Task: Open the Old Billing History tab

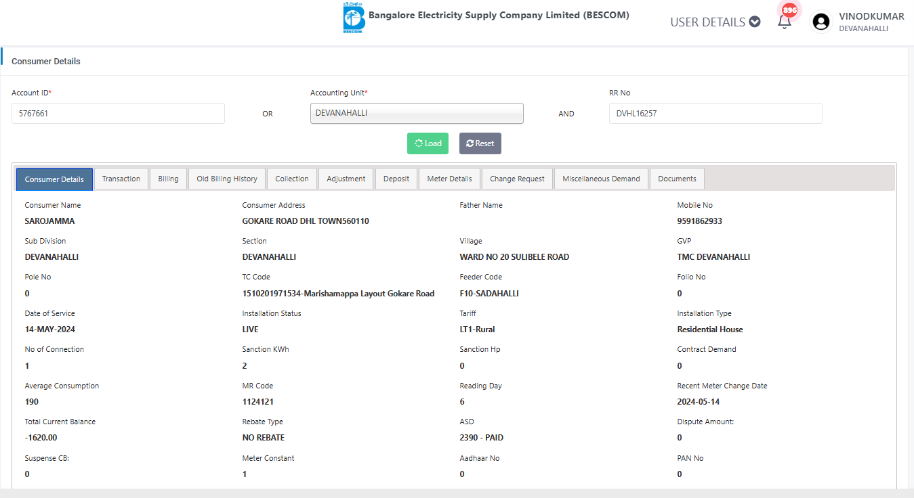Action: click(x=227, y=179)
